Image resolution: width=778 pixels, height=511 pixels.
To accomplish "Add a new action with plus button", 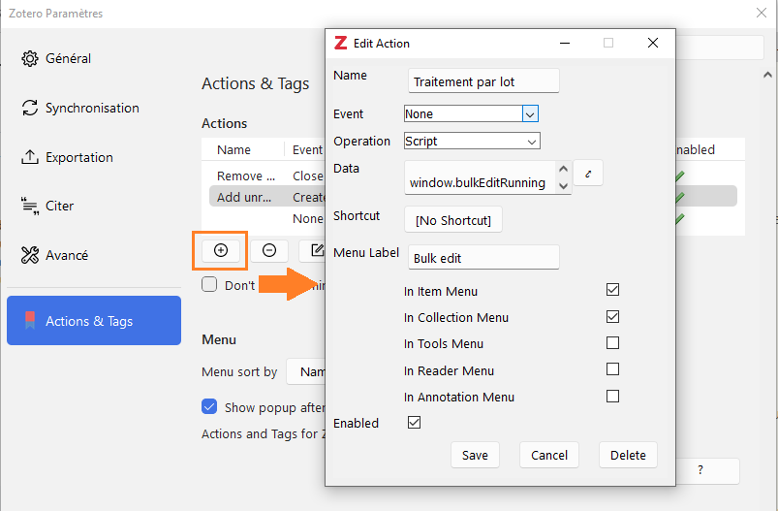I will point(221,250).
